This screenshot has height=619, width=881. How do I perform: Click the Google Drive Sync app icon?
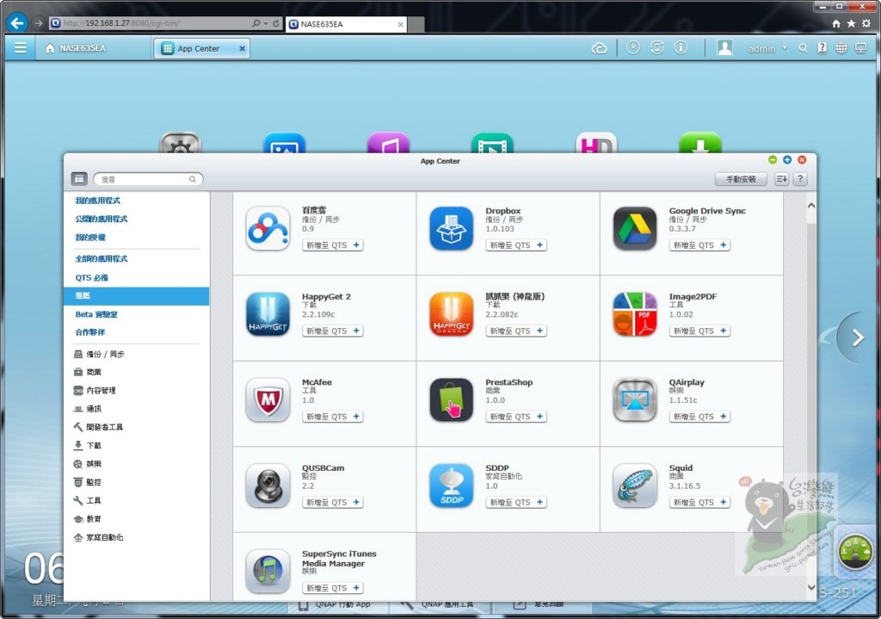point(635,228)
